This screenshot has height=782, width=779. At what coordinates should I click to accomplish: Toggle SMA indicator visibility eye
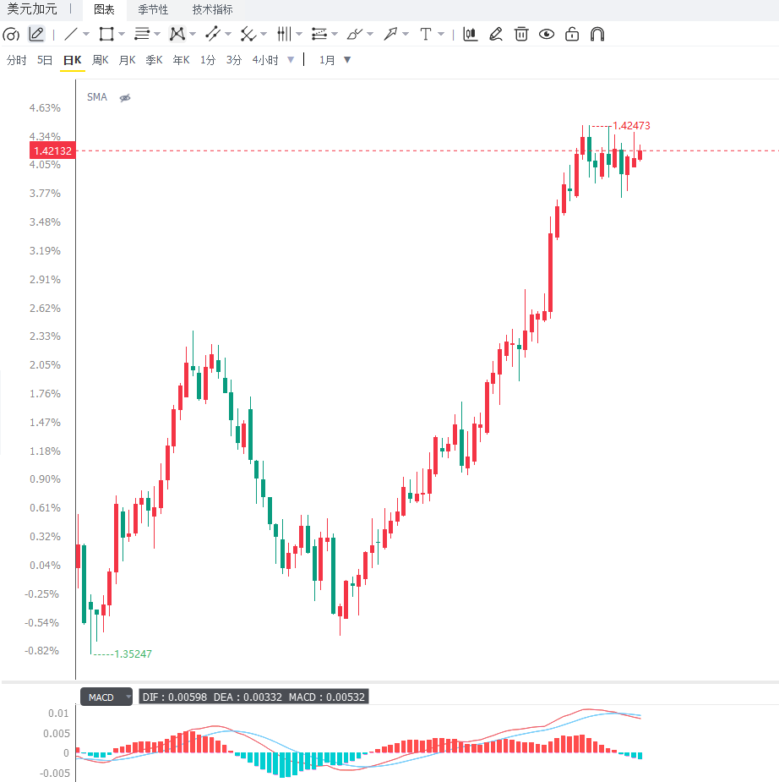[125, 98]
